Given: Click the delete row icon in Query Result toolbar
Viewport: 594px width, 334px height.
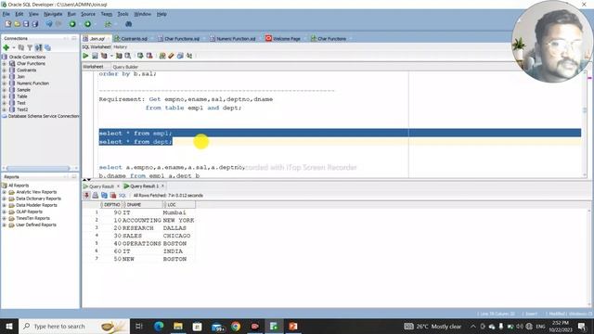Looking at the screenshot, I should coord(113,196).
